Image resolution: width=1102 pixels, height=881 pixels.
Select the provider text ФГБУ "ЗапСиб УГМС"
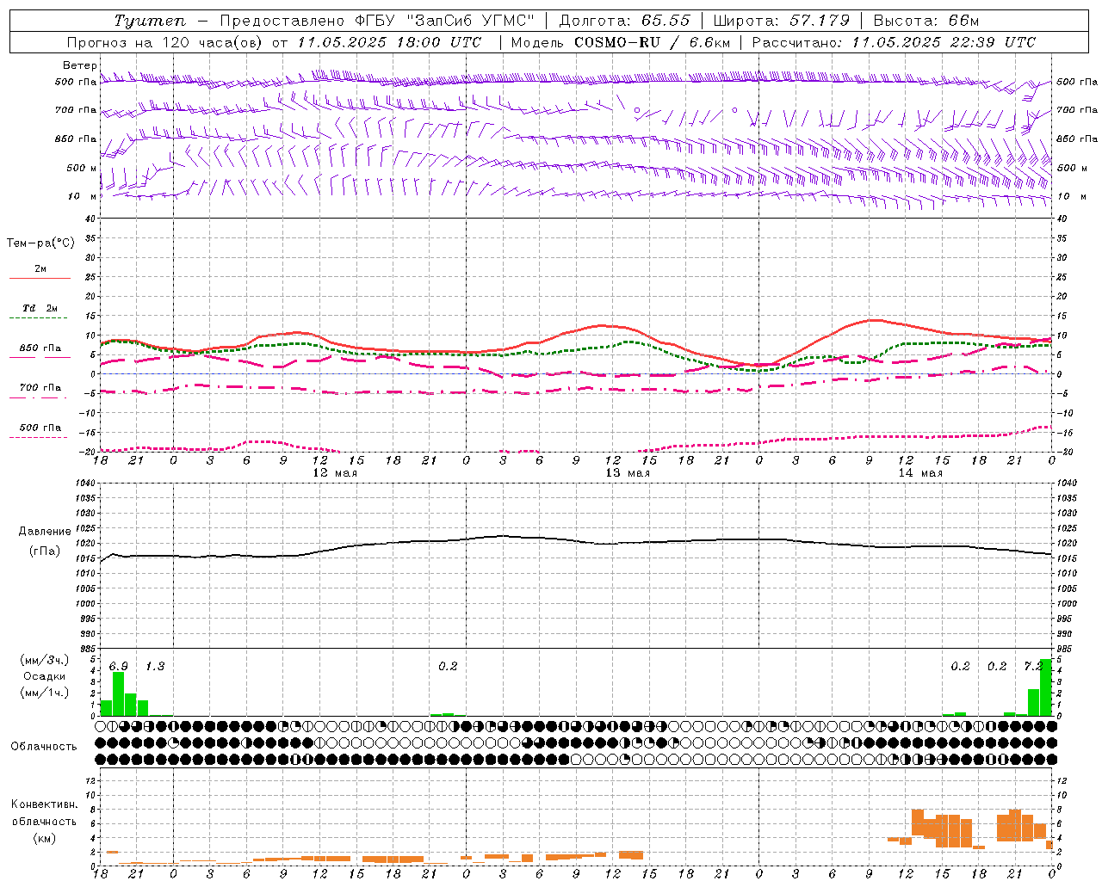click(444, 21)
